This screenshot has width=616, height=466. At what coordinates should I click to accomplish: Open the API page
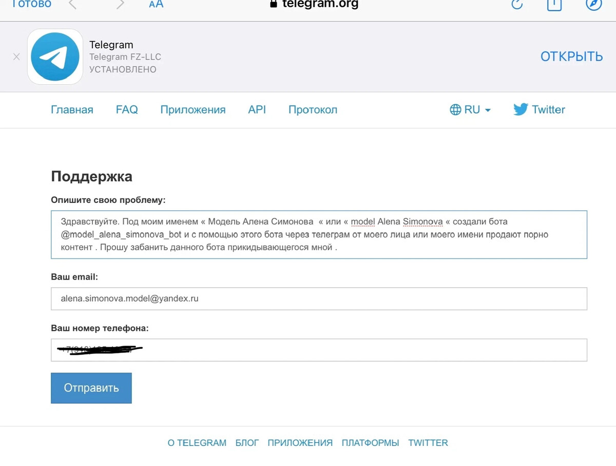point(257,109)
